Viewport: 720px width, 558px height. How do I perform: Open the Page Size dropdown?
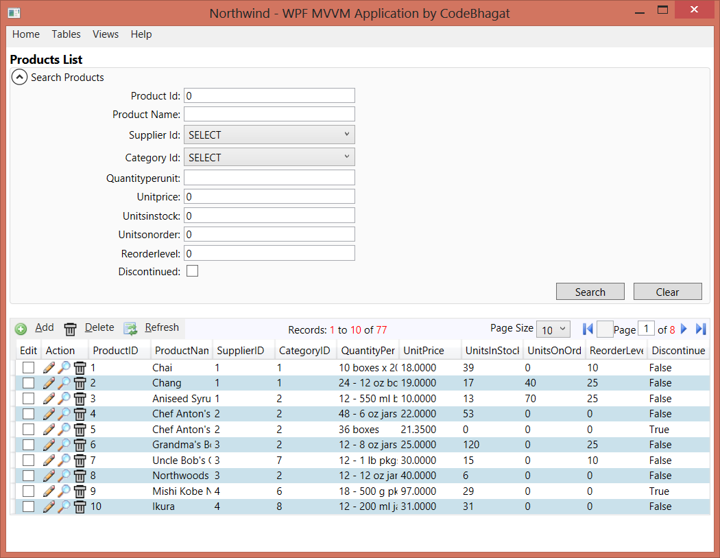tap(553, 329)
